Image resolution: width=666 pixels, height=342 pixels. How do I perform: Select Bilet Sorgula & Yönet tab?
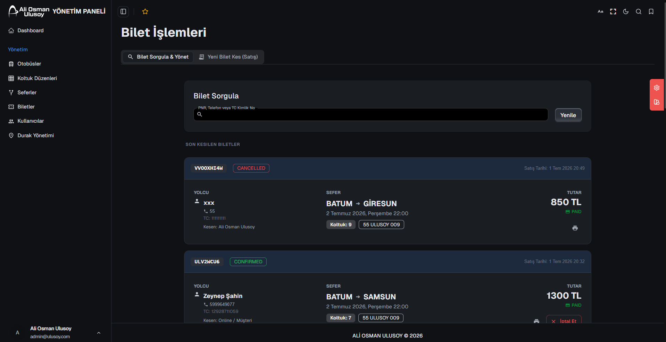[158, 57]
